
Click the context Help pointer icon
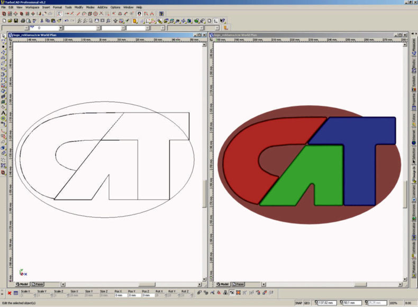point(222,21)
